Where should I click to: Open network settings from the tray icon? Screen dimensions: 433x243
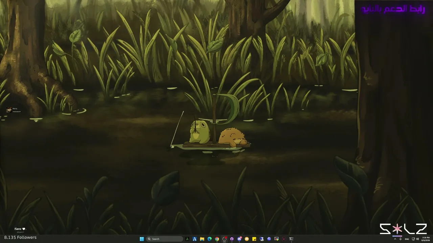coord(413,239)
